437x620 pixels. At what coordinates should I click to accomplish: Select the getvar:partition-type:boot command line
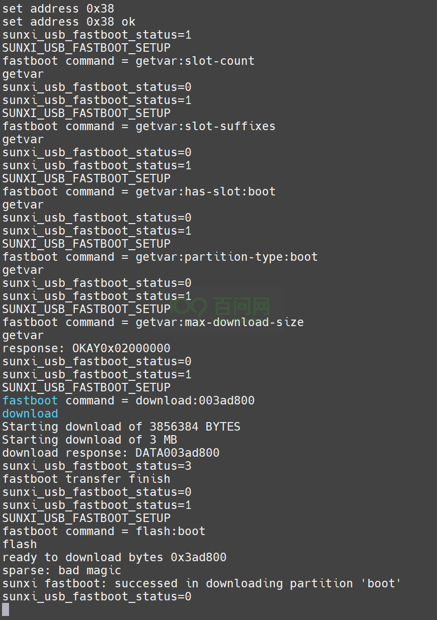click(160, 257)
